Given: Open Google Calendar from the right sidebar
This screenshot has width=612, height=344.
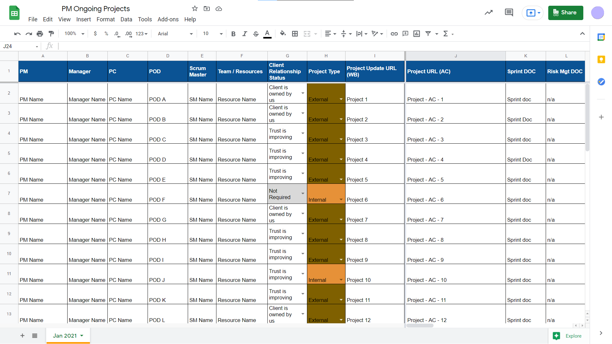Looking at the screenshot, I should tap(601, 37).
